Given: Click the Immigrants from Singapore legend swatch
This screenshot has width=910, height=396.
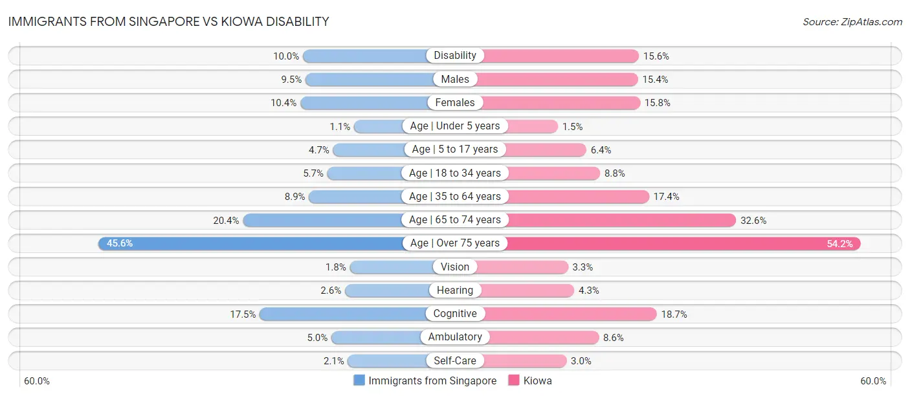Looking at the screenshot, I should point(359,380).
